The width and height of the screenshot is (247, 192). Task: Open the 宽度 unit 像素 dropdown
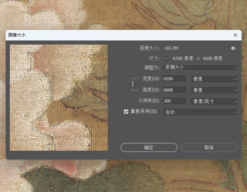214,79
